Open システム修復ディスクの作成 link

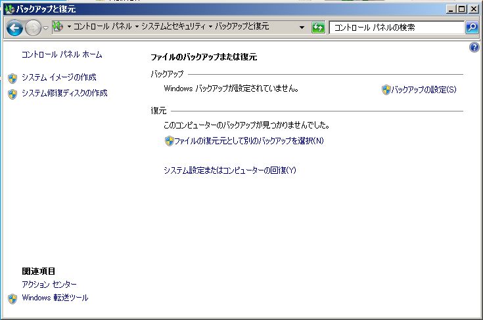coord(64,93)
